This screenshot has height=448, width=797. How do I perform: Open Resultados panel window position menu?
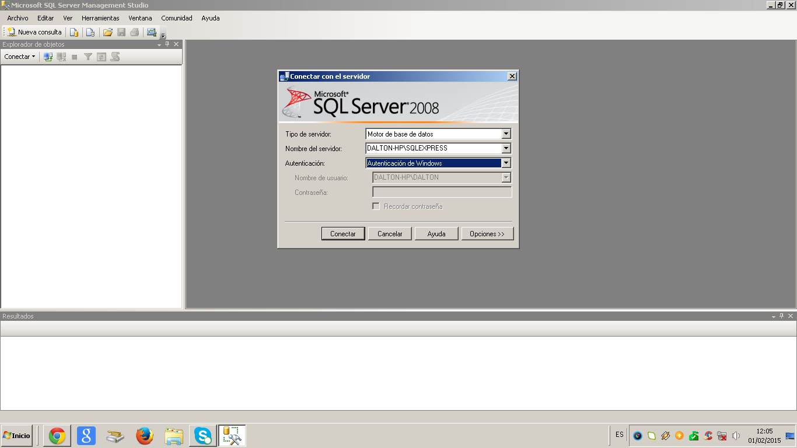point(773,316)
